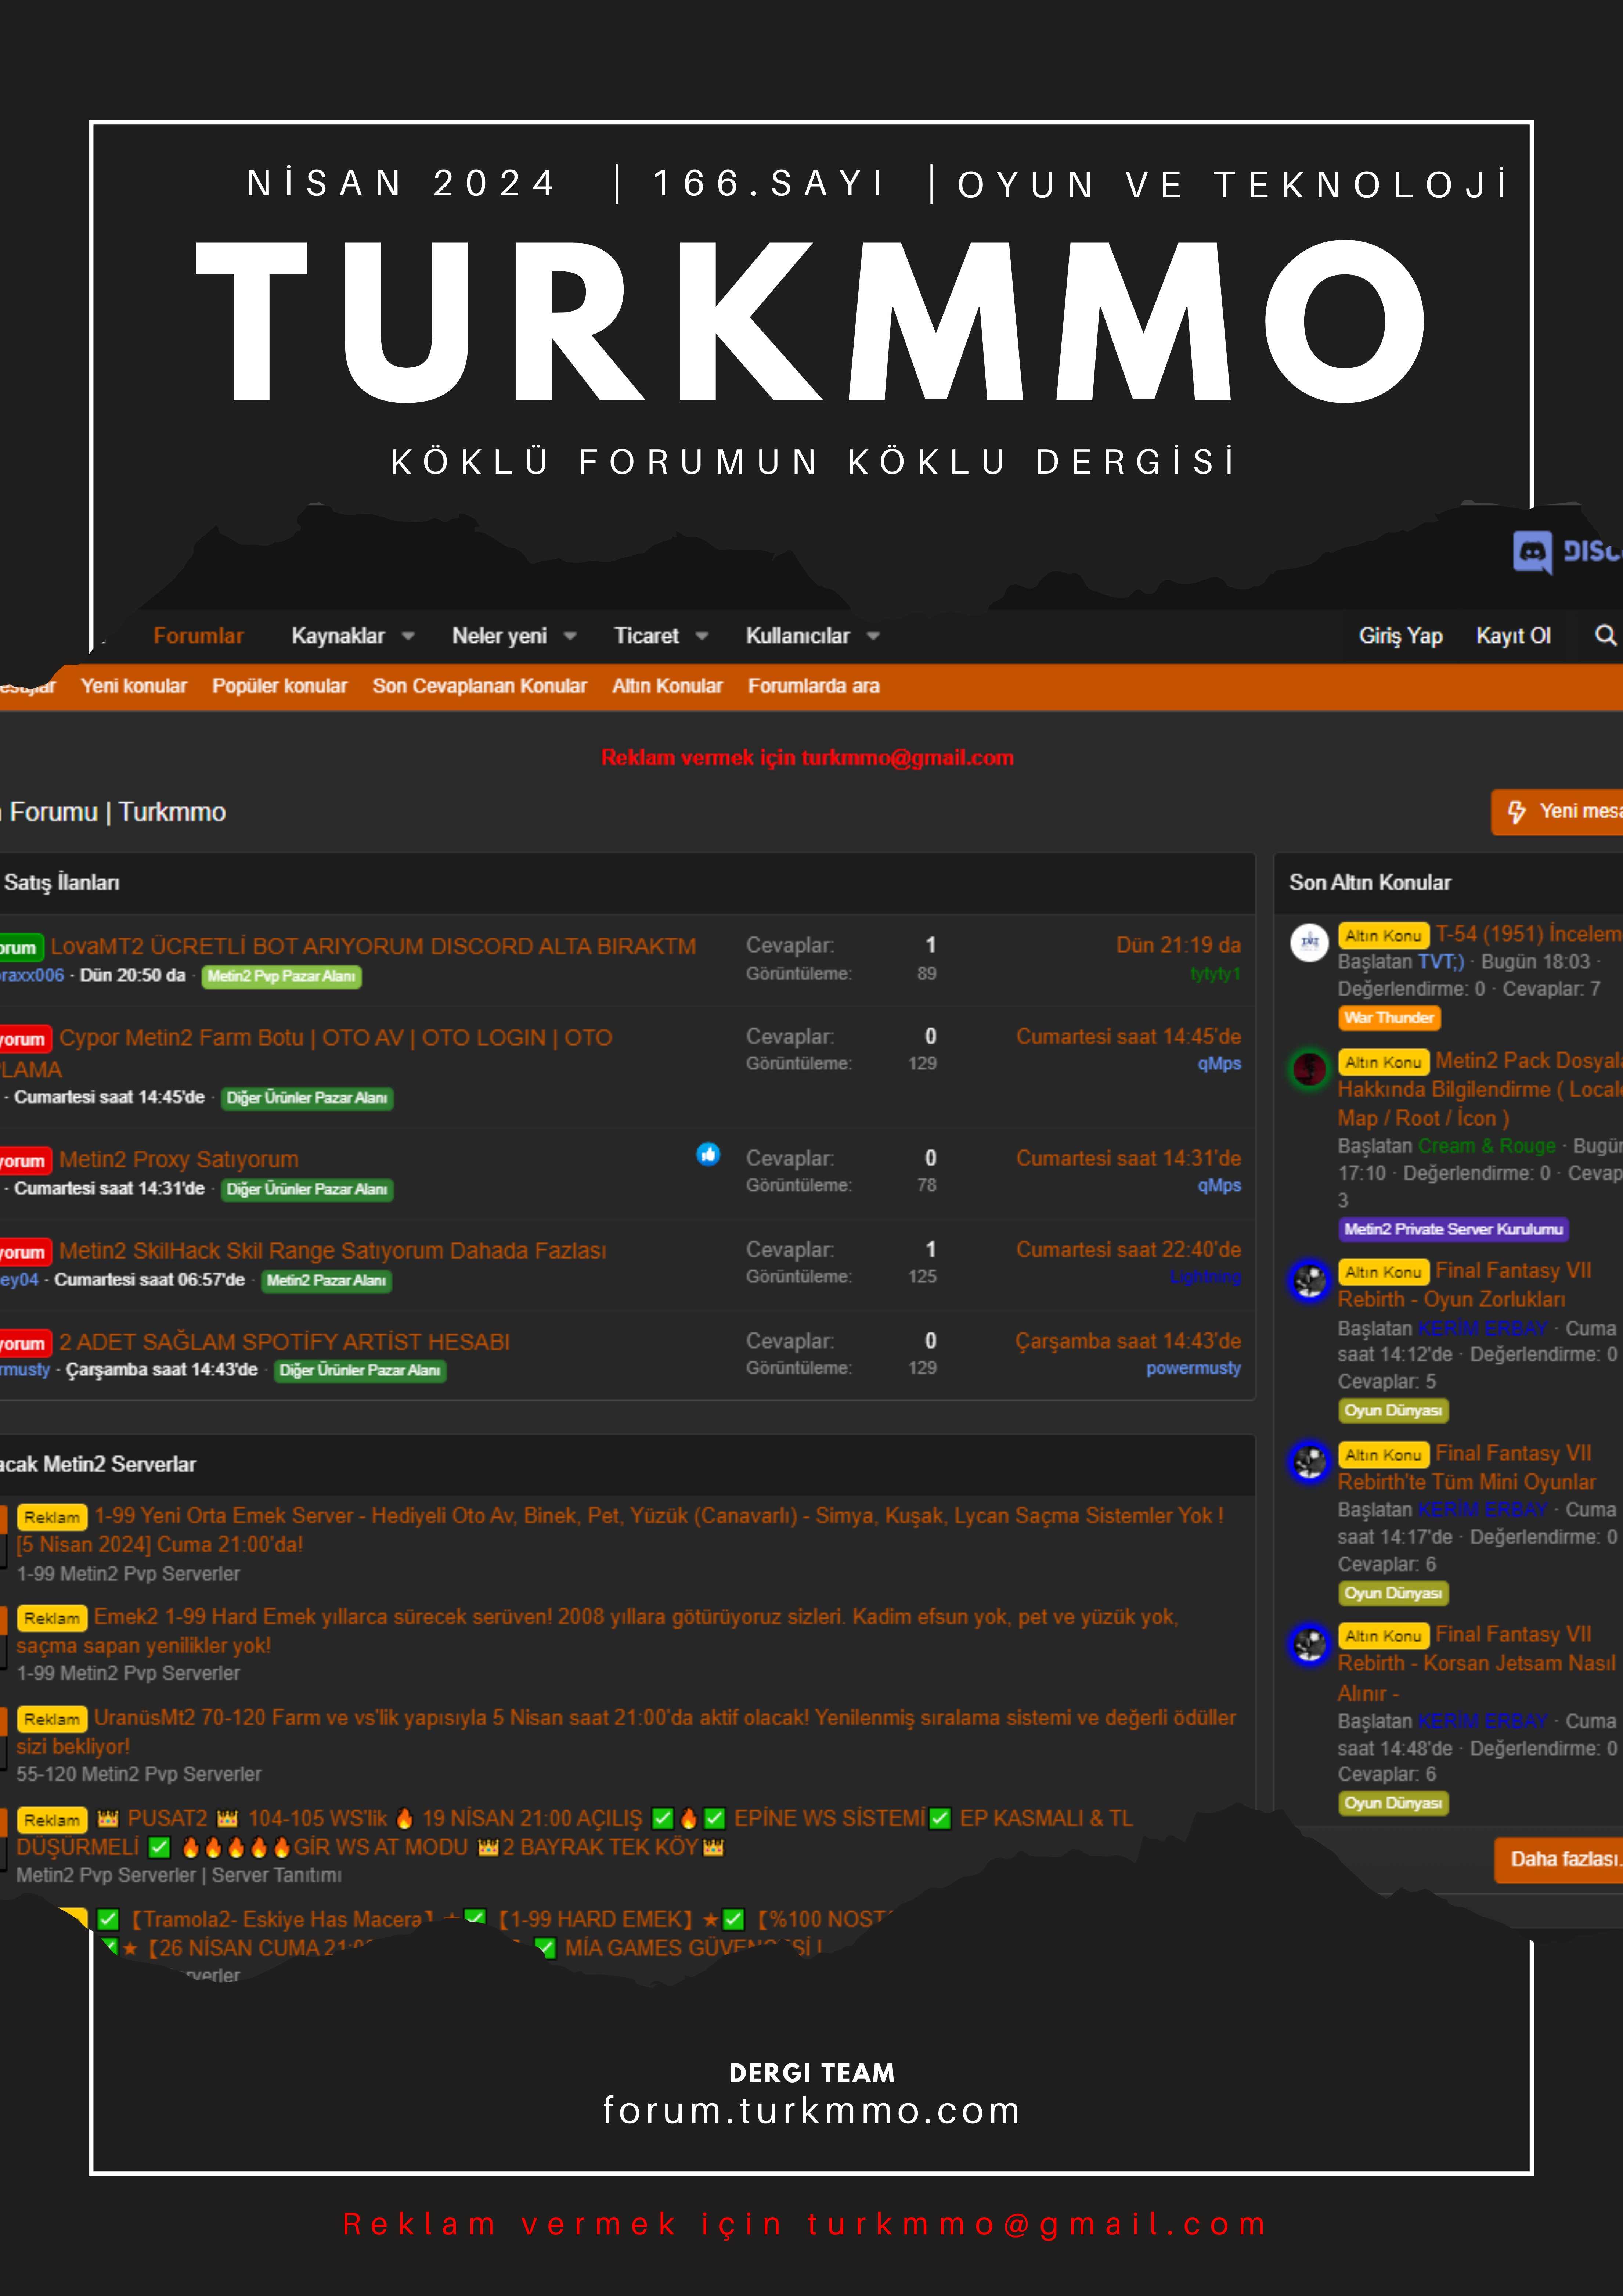1623x2296 pixels.
Task: Expand the Ticaret dropdown arrow
Action: coord(702,636)
